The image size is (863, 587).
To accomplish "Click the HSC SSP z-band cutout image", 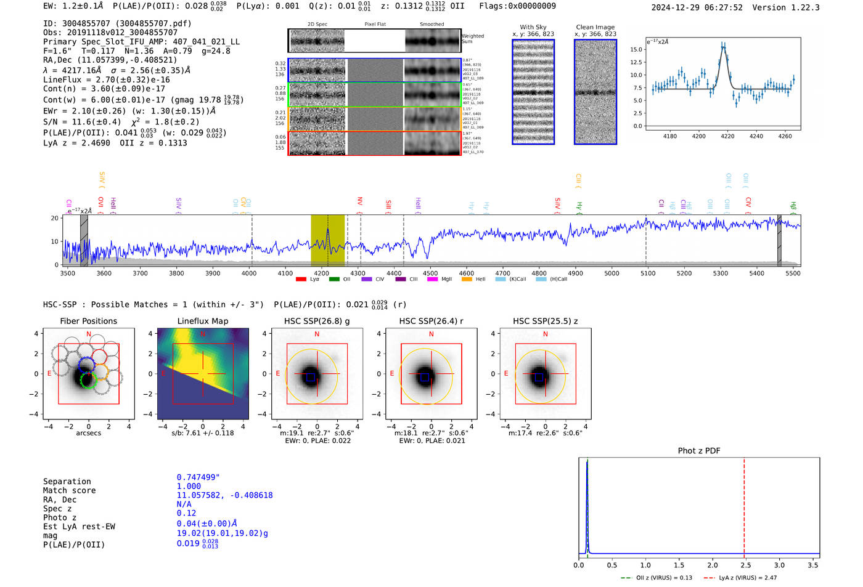I will pos(545,374).
